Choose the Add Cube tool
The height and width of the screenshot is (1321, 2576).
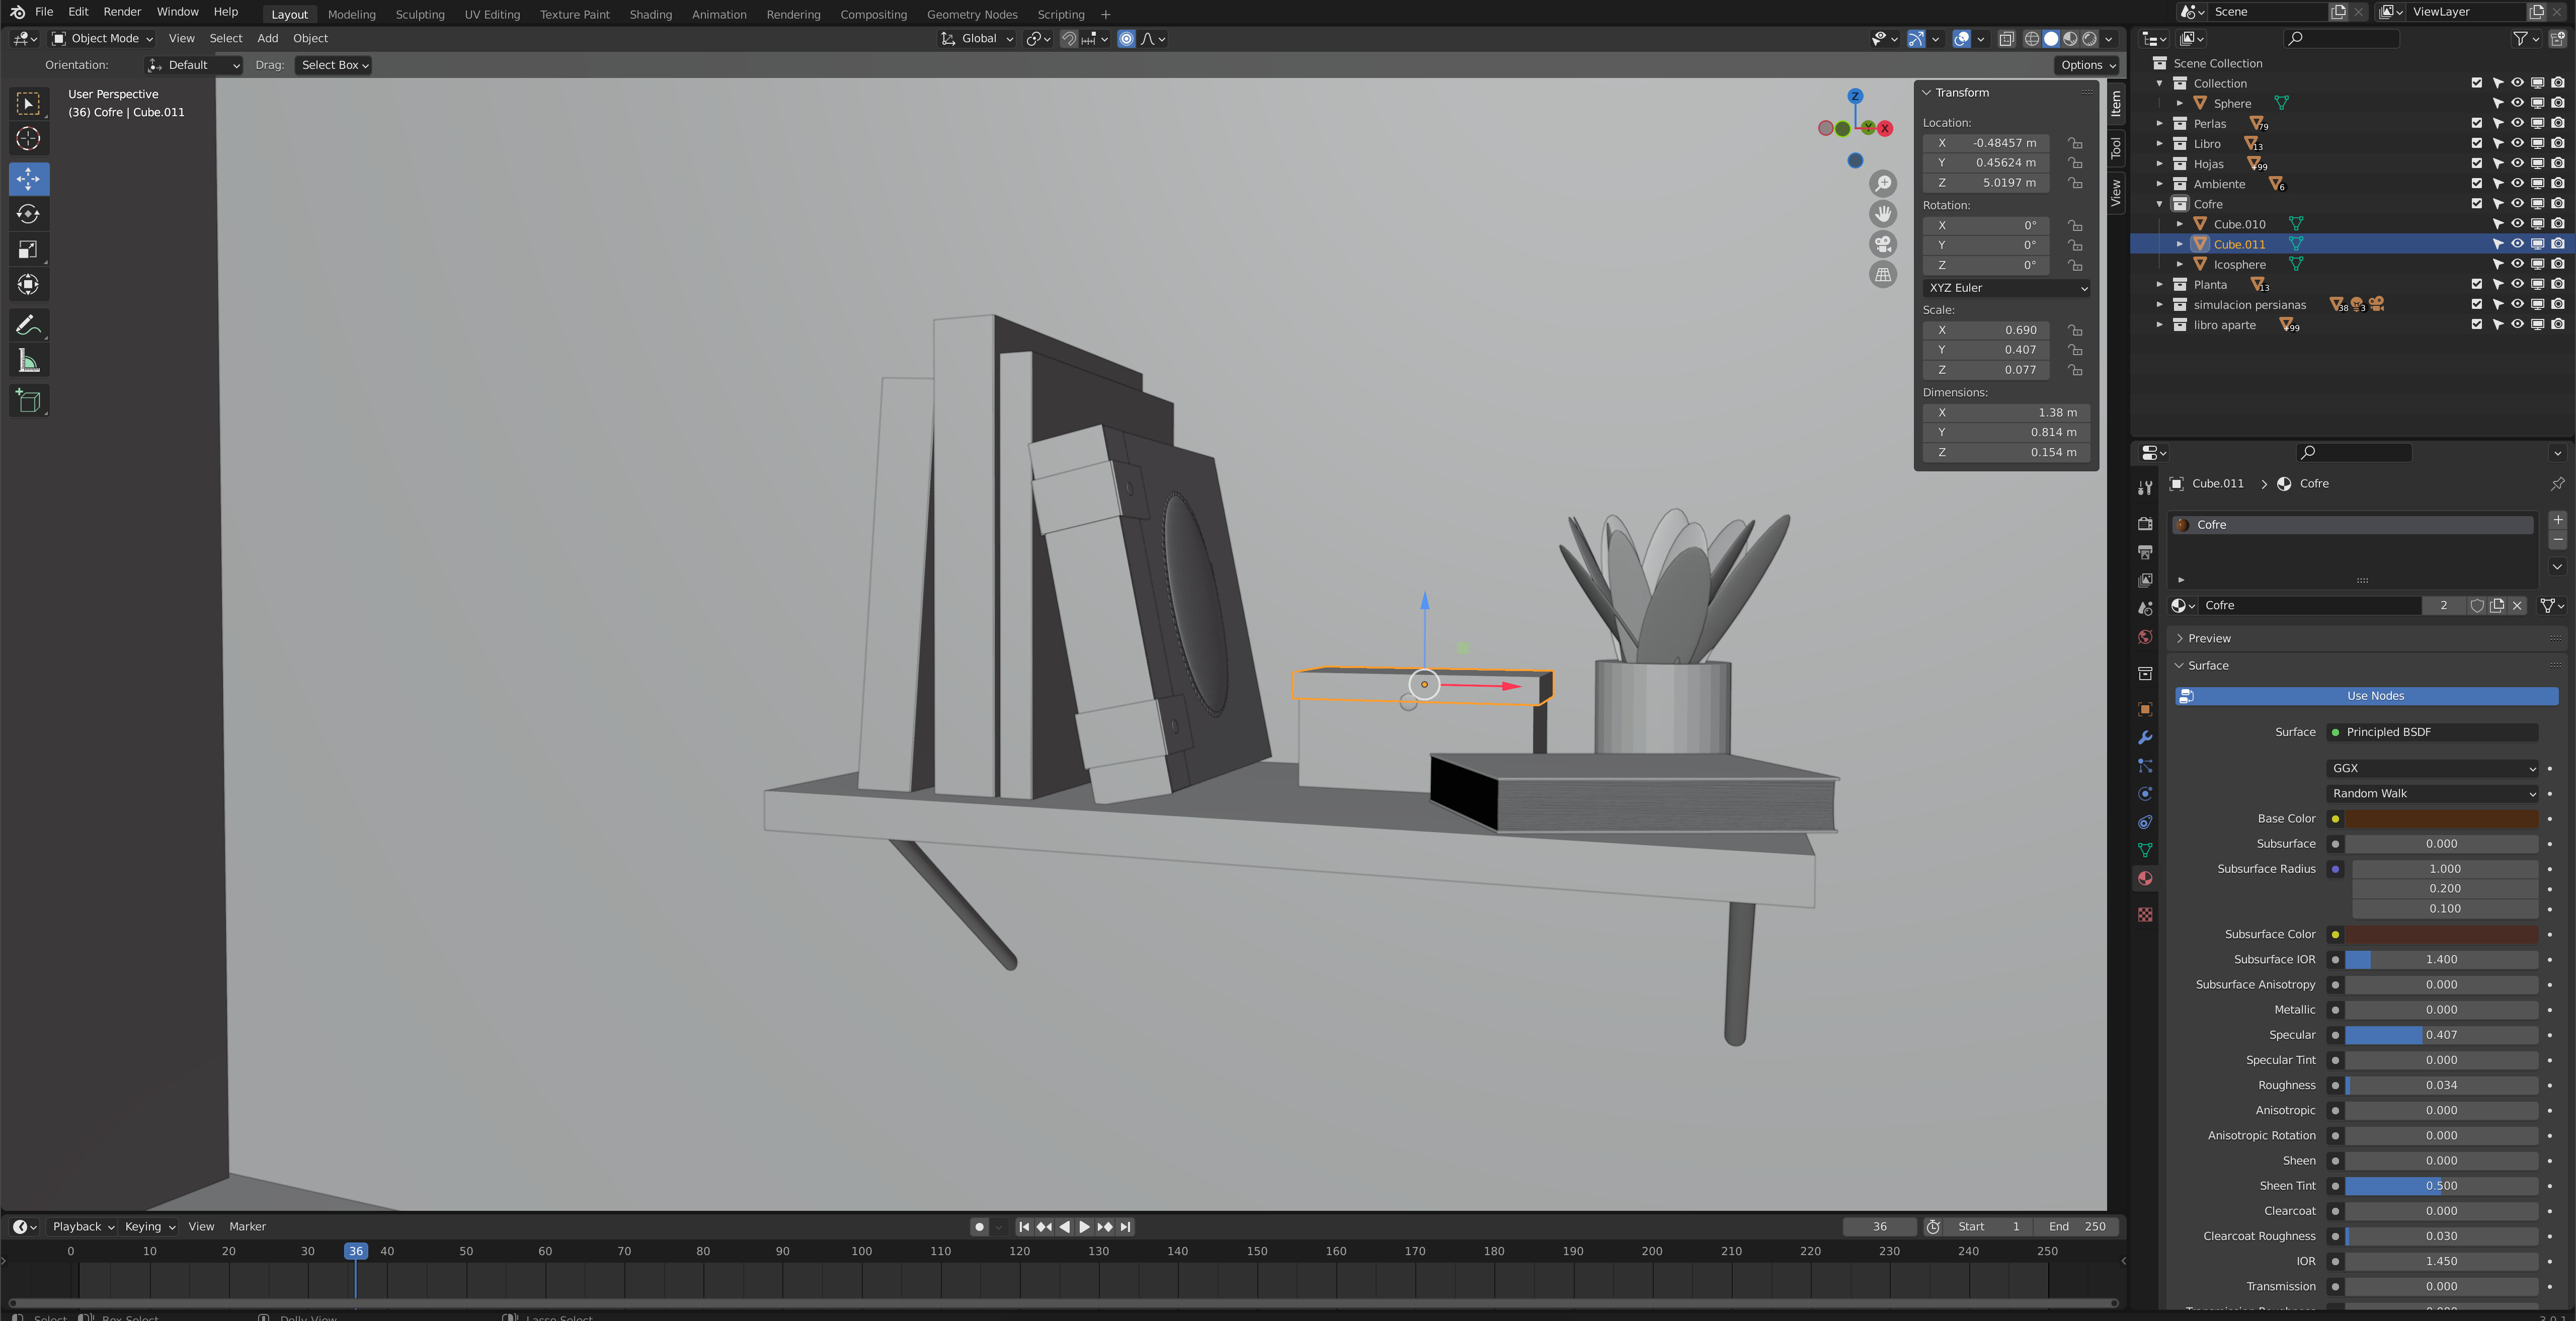coord(28,401)
